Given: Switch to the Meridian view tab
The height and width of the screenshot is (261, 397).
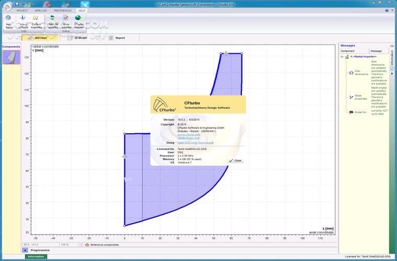Looking at the screenshot, I should pos(41,38).
